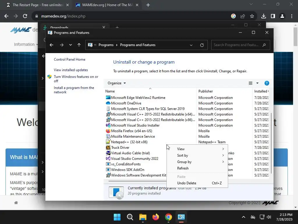Open Chrome three-dot menu
This screenshot has width=298, height=224.
(x=292, y=16)
